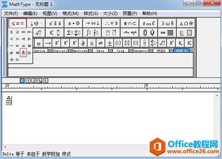Screen dimensions: 222x159
Task: Switch to the Geometry tab
Action: 141,51
